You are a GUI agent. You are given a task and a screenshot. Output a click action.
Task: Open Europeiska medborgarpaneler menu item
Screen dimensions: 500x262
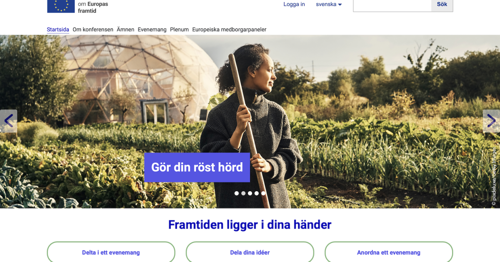(x=229, y=30)
